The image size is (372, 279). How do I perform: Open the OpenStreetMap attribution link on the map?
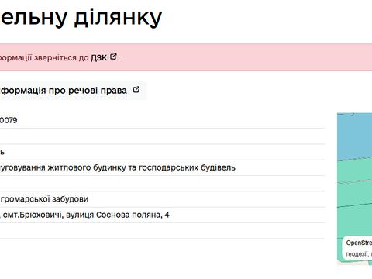359,243
